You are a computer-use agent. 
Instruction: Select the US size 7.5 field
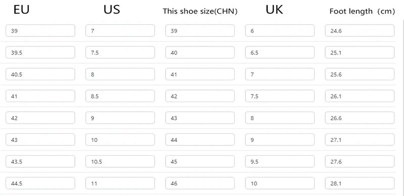point(120,53)
